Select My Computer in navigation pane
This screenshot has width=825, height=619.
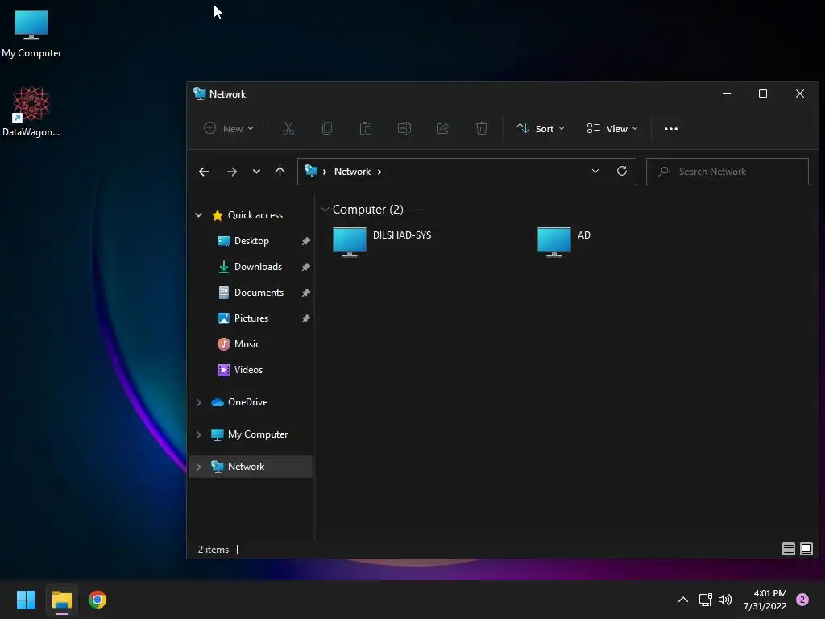pyautogui.click(x=257, y=434)
